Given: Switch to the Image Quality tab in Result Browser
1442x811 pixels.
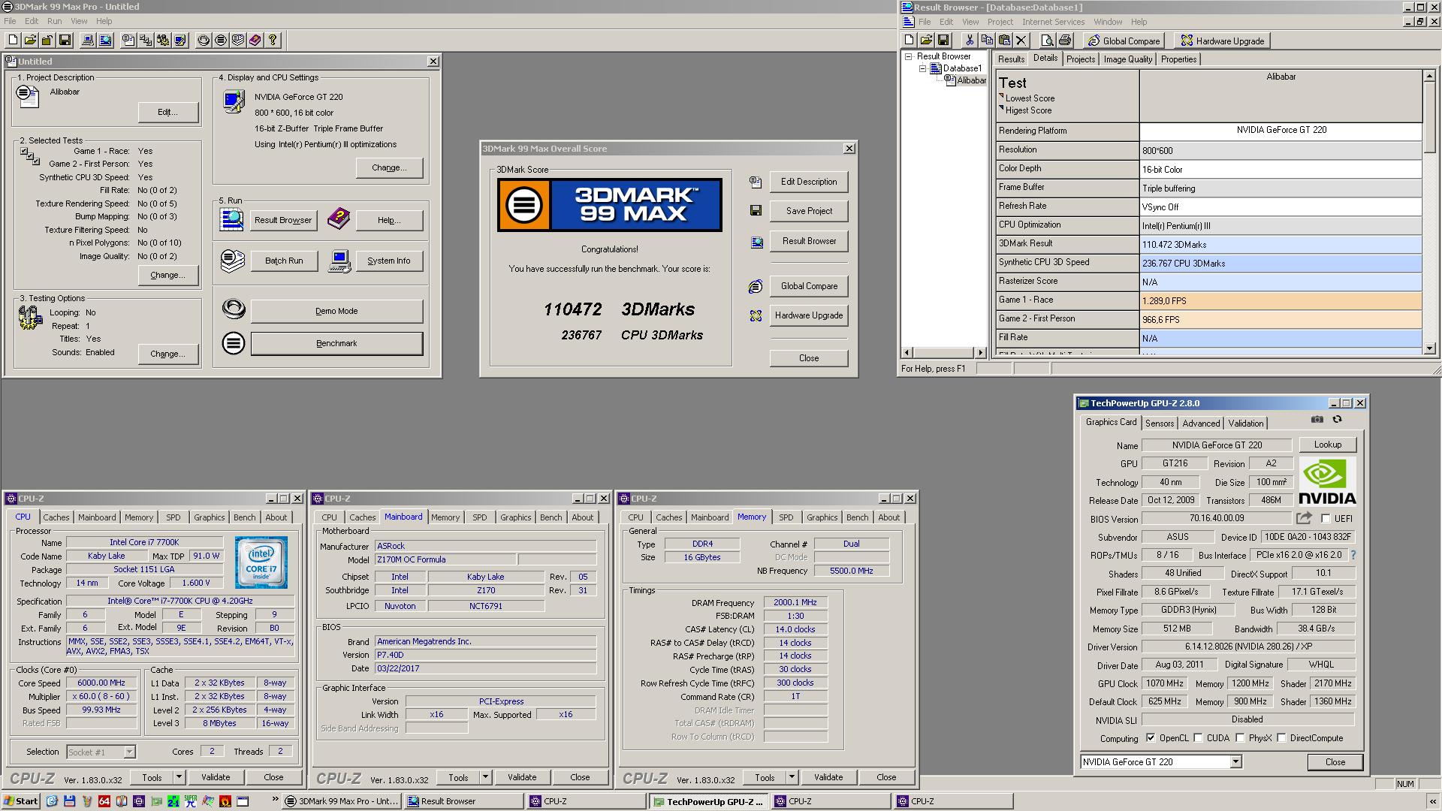Looking at the screenshot, I should point(1127,59).
